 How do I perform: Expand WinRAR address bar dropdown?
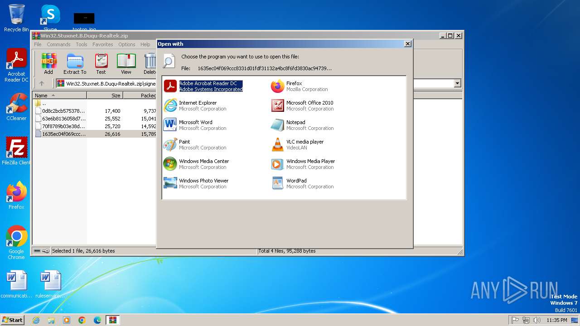click(x=457, y=83)
